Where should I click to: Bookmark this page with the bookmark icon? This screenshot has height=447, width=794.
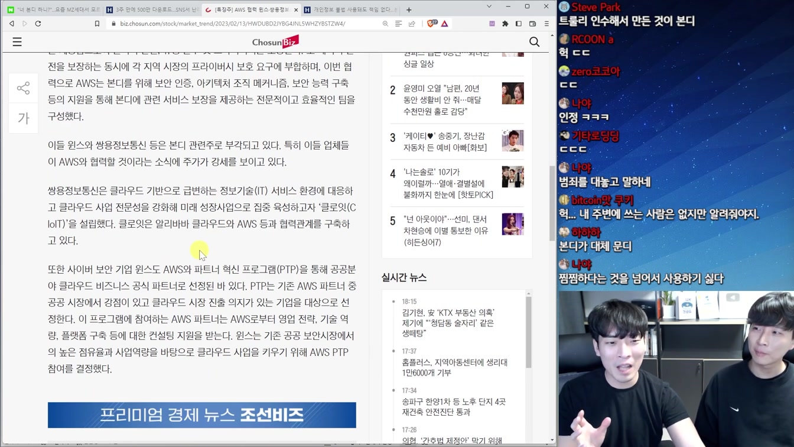[97, 24]
